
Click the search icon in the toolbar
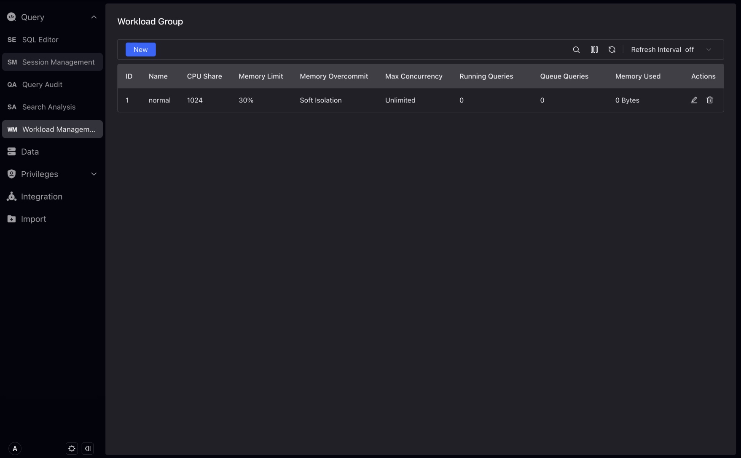tap(576, 50)
